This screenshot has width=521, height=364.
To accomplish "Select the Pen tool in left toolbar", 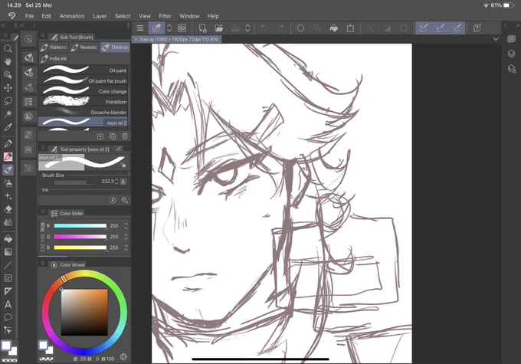I will (8, 143).
